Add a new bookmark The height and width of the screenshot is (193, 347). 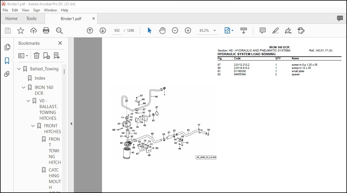(46, 56)
